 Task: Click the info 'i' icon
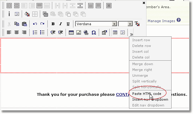9,14
